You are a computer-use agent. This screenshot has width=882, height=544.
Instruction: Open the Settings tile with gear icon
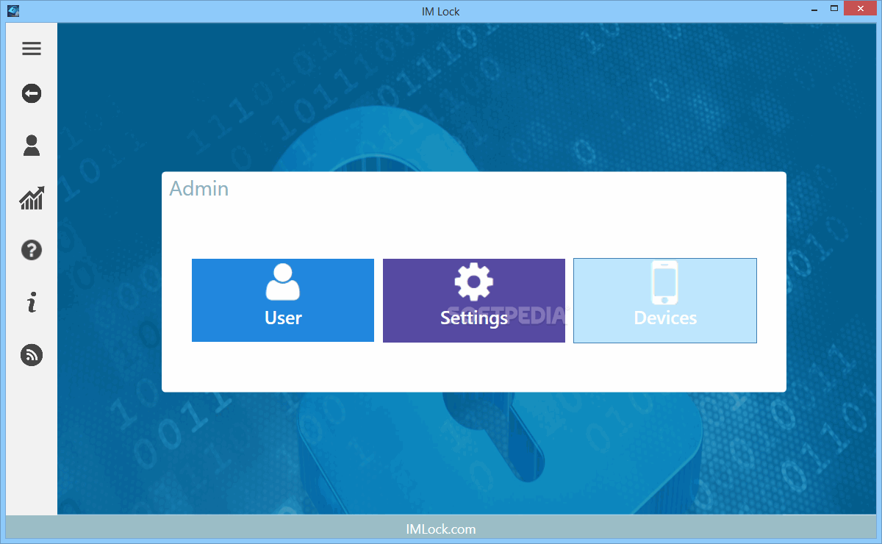pos(474,300)
